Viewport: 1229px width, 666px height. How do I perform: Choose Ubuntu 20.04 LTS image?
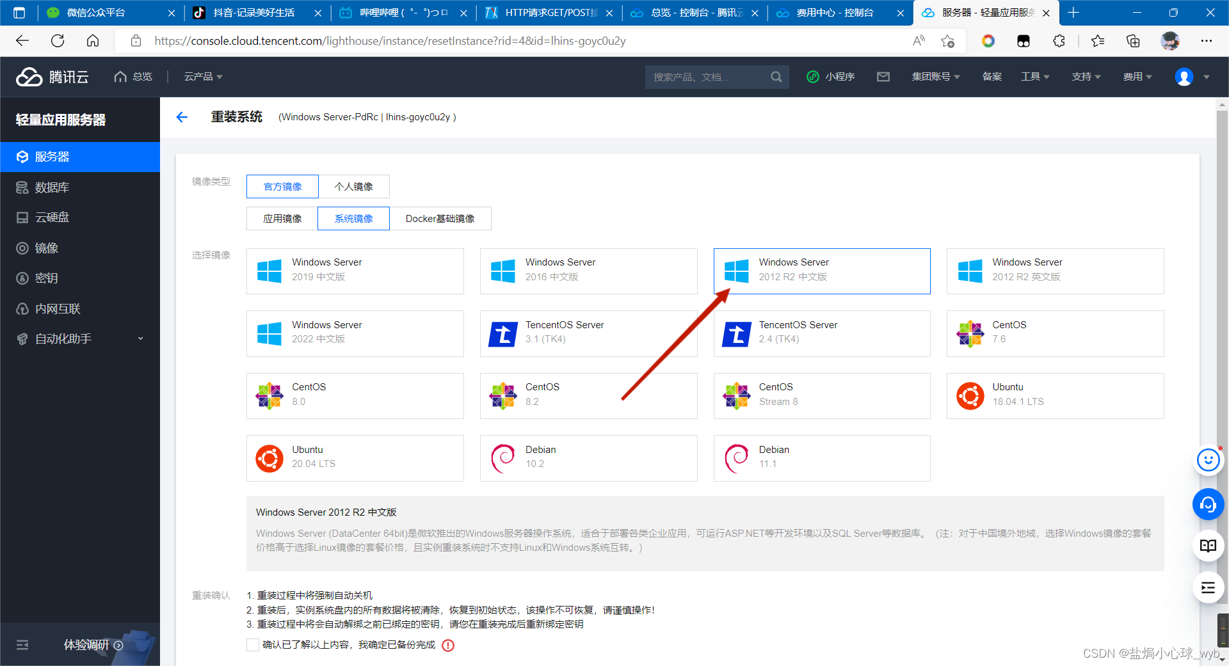point(355,458)
